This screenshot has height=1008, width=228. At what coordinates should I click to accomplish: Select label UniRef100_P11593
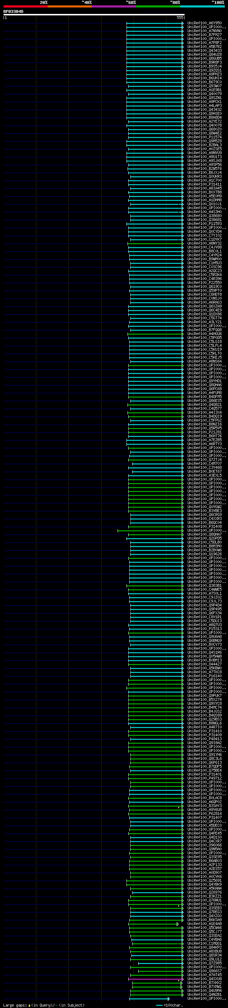[x=204, y=223]
